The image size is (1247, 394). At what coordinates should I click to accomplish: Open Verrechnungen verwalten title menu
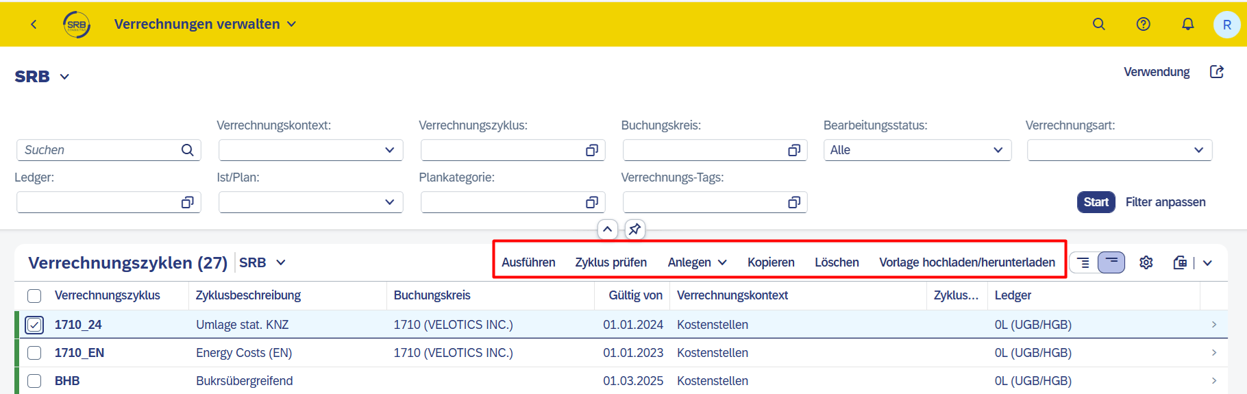point(205,24)
